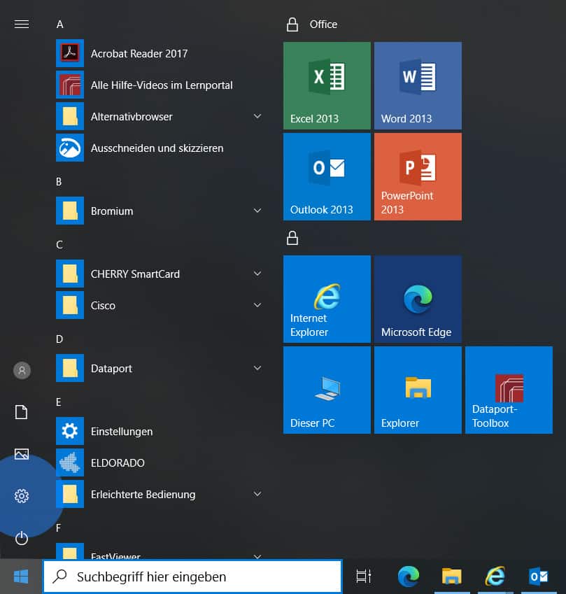
Task: Start the PowerPoint 2013 tile
Action: [x=418, y=176]
